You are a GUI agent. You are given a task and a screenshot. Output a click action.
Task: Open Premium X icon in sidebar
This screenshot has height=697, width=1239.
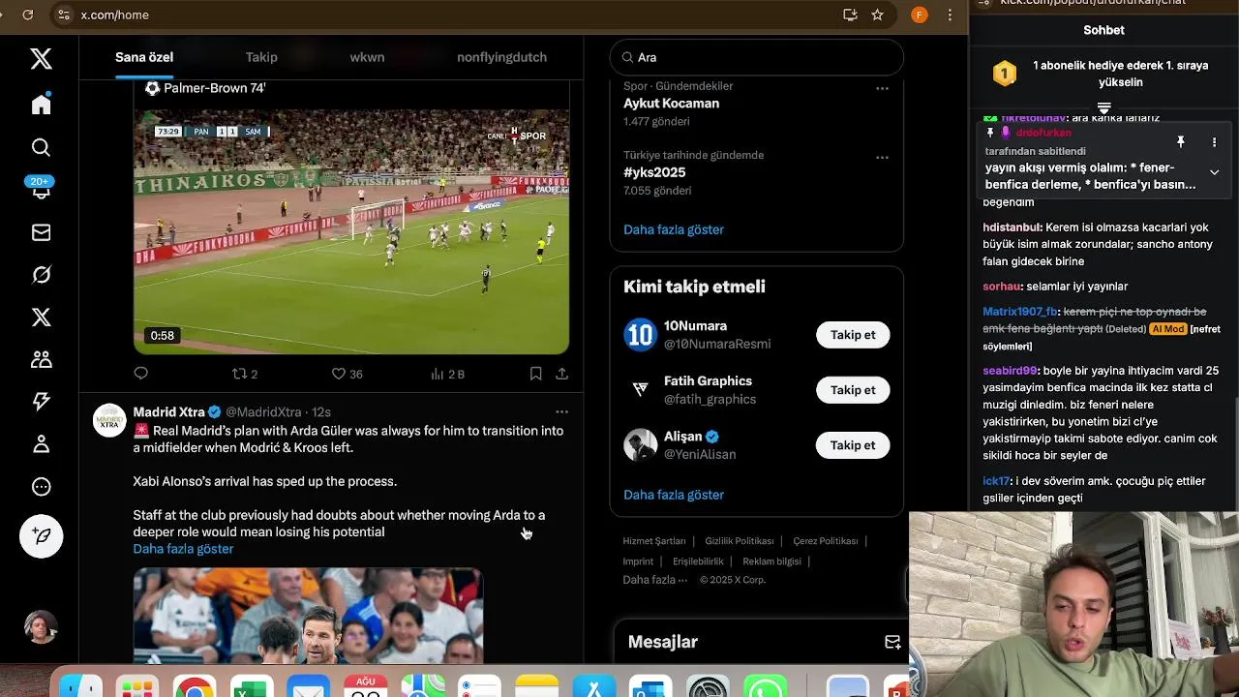(41, 318)
